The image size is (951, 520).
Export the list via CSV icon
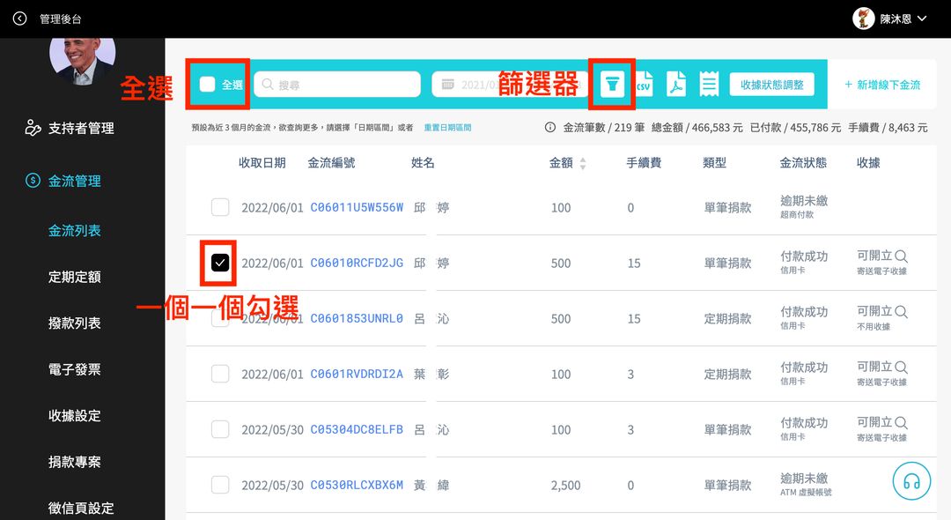click(x=644, y=85)
